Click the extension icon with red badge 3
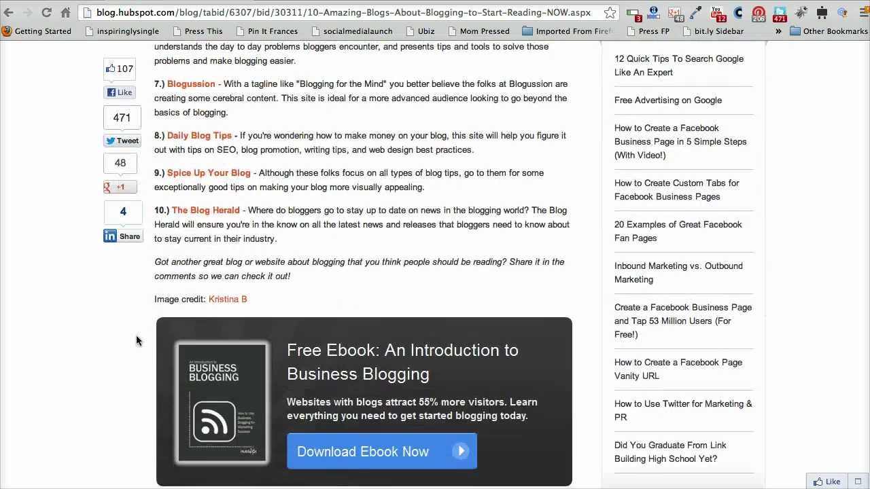The image size is (870, 489). click(634, 14)
